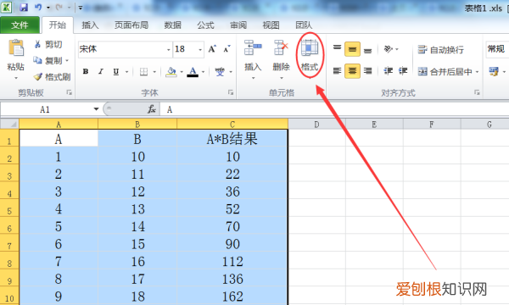Open the font name dropdown (宋体)

click(169, 49)
